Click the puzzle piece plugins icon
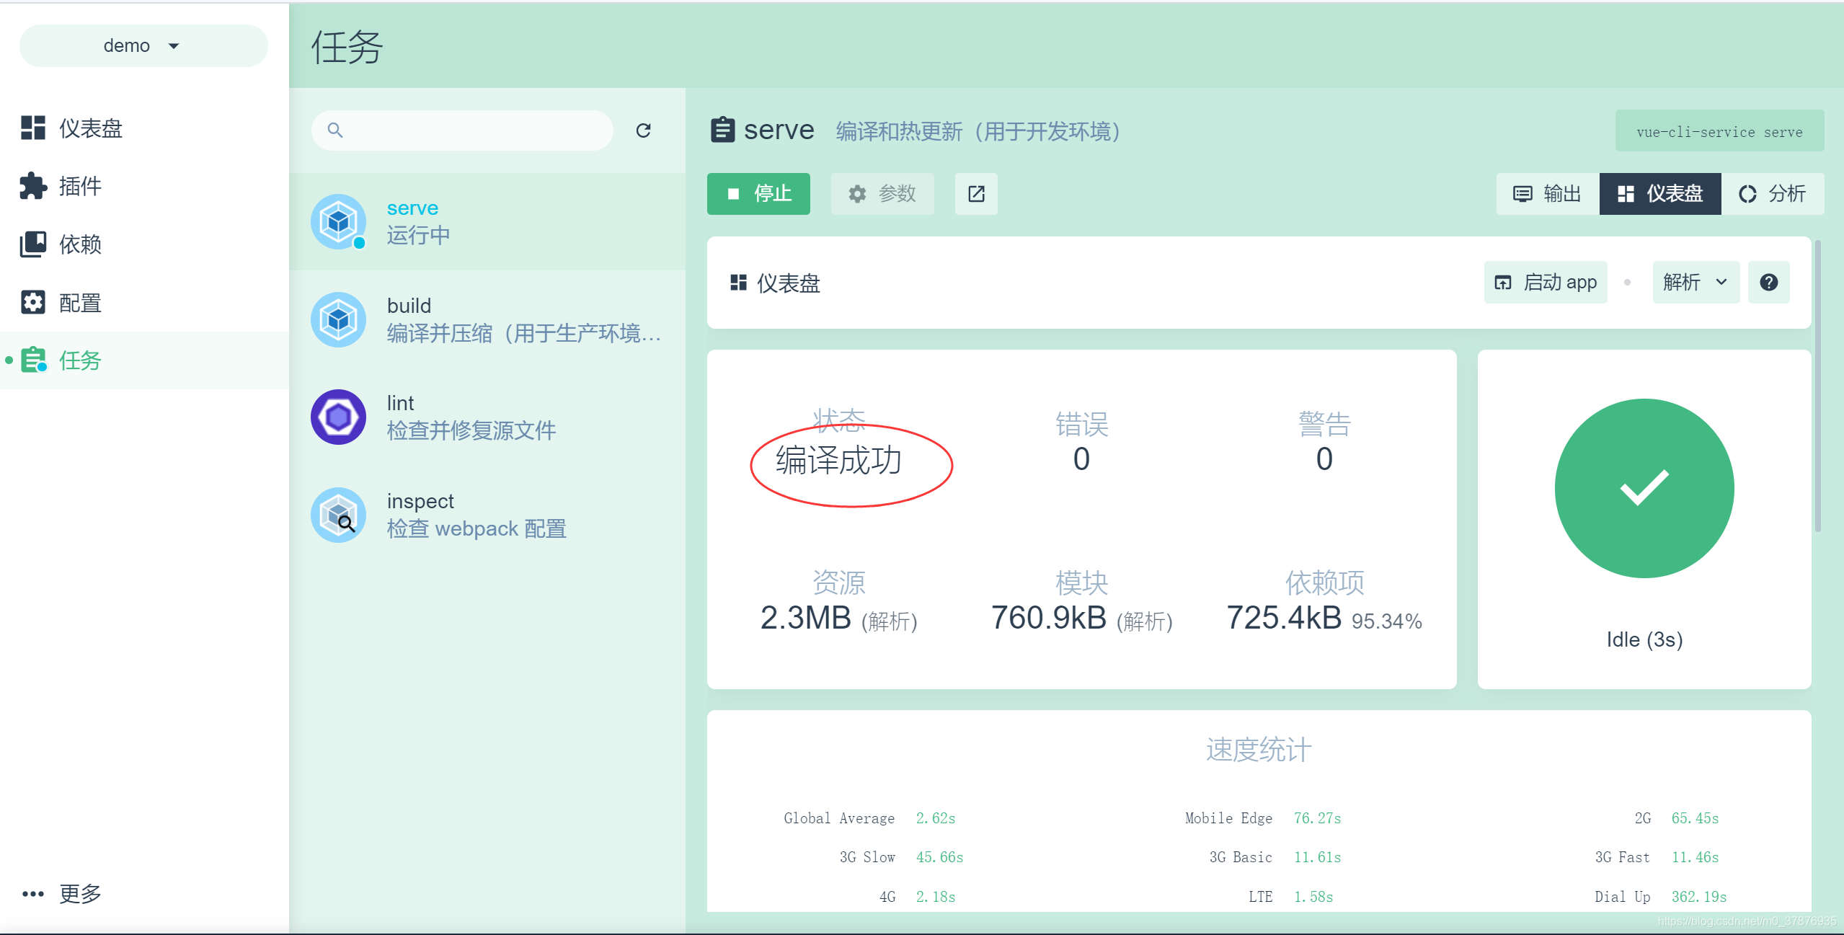This screenshot has height=935, width=1844. (x=33, y=186)
